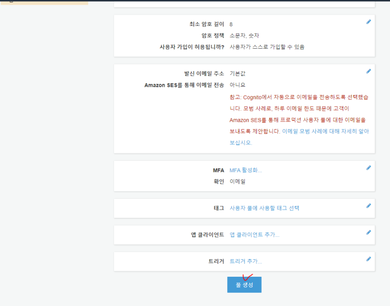Select the highlighted sidebar item at top left

tap(44, 2)
